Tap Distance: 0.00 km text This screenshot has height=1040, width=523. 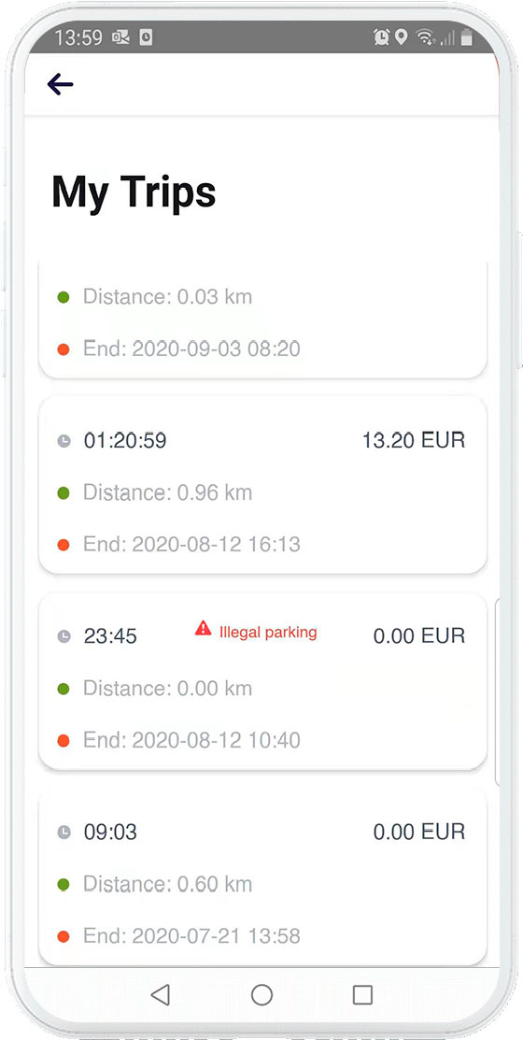click(168, 689)
